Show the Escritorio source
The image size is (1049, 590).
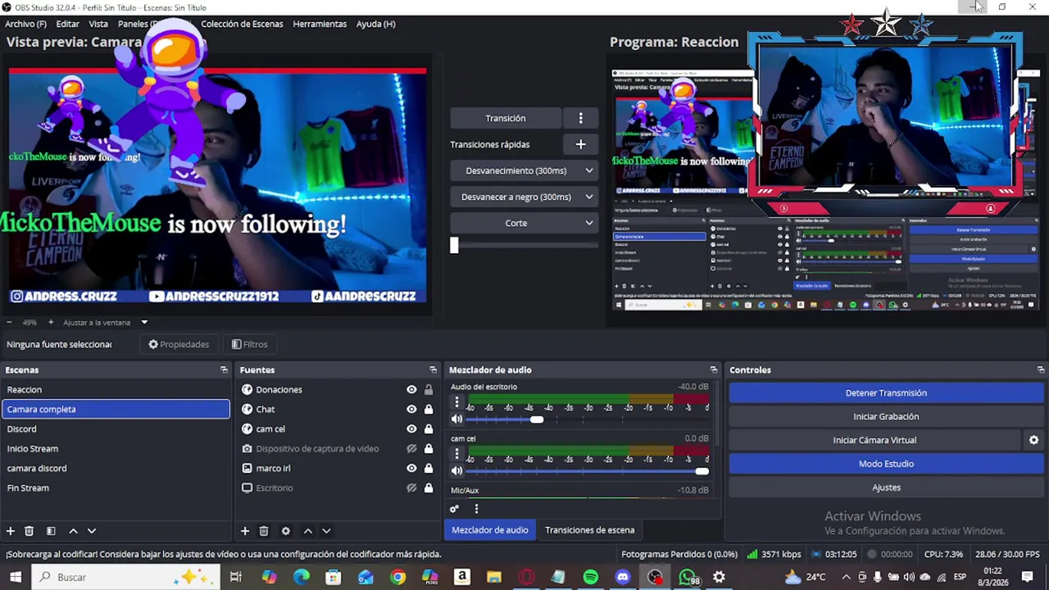(411, 488)
